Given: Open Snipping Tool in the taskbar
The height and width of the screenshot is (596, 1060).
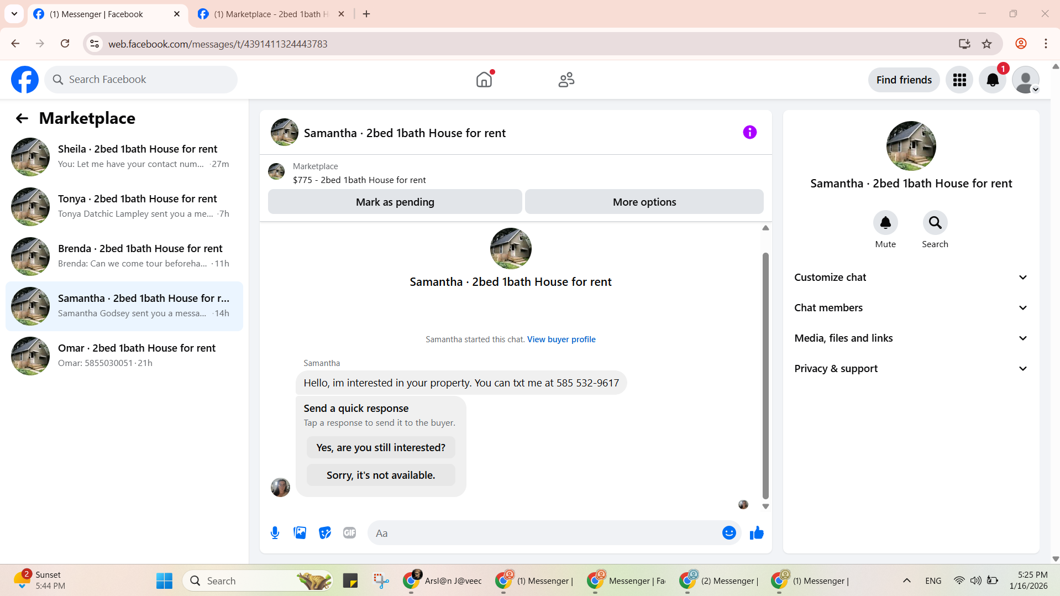Looking at the screenshot, I should (x=381, y=581).
